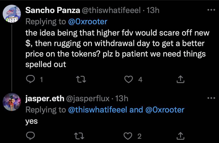Share Sancho Panza's tweet

pyautogui.click(x=180, y=80)
